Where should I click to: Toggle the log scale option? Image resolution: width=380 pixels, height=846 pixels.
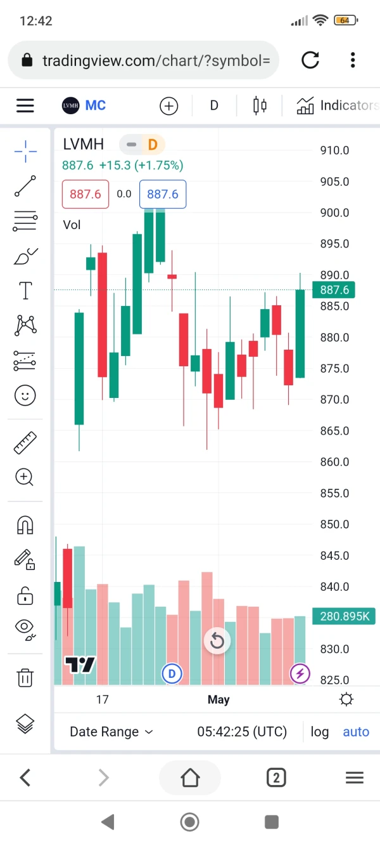point(320,732)
